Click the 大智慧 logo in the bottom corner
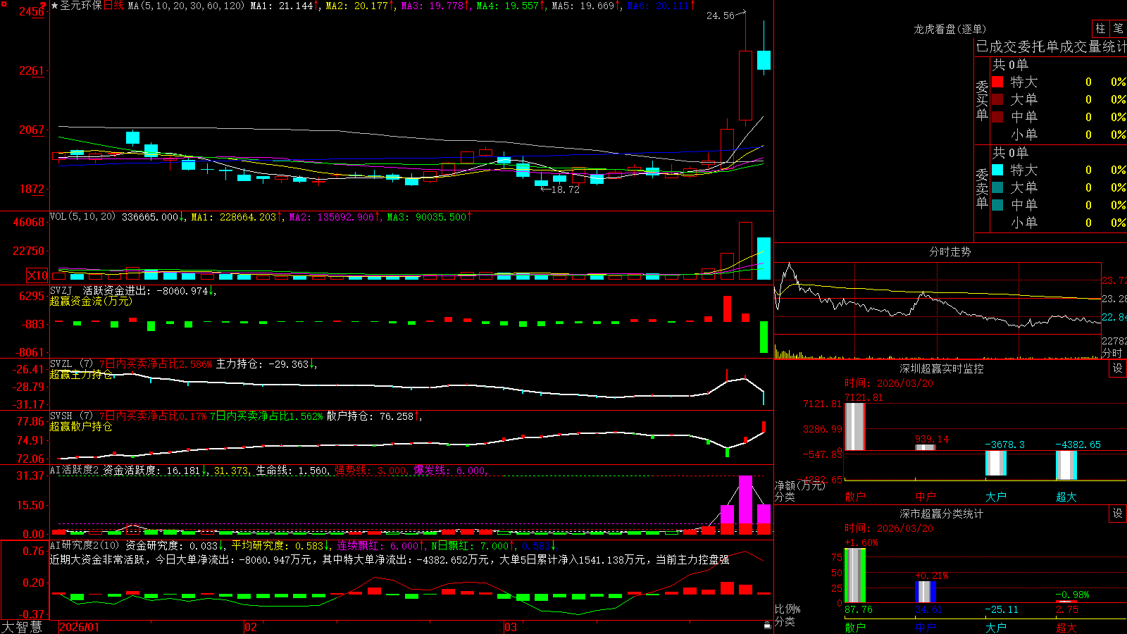This screenshot has height=634, width=1127. click(x=22, y=627)
